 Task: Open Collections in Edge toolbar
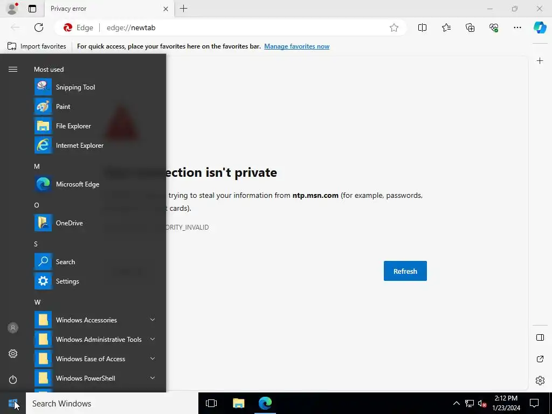click(470, 27)
